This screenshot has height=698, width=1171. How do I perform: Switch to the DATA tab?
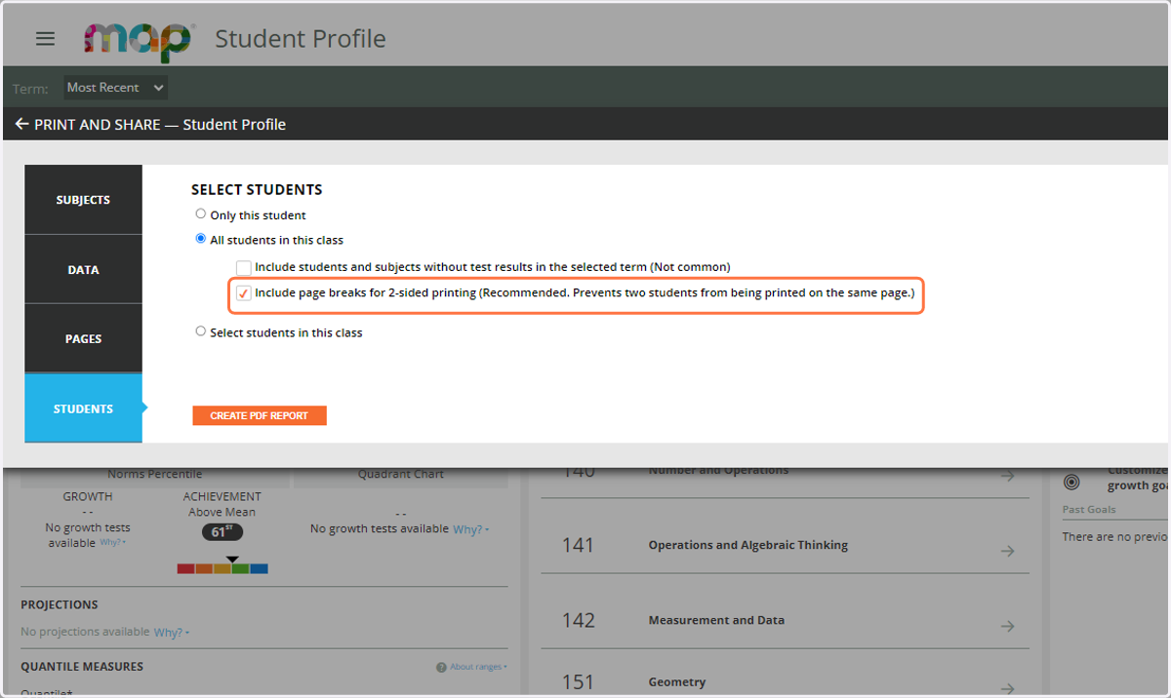pyautogui.click(x=83, y=269)
